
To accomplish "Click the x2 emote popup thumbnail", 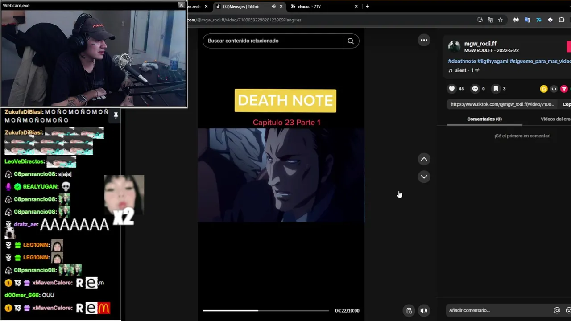I will [124, 201].
